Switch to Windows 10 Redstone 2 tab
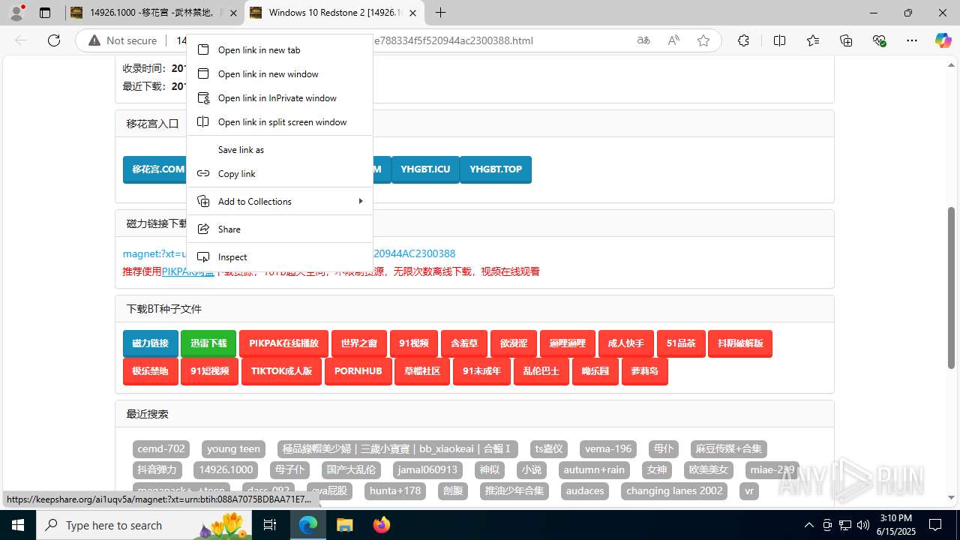Image resolution: width=960 pixels, height=540 pixels. click(334, 13)
